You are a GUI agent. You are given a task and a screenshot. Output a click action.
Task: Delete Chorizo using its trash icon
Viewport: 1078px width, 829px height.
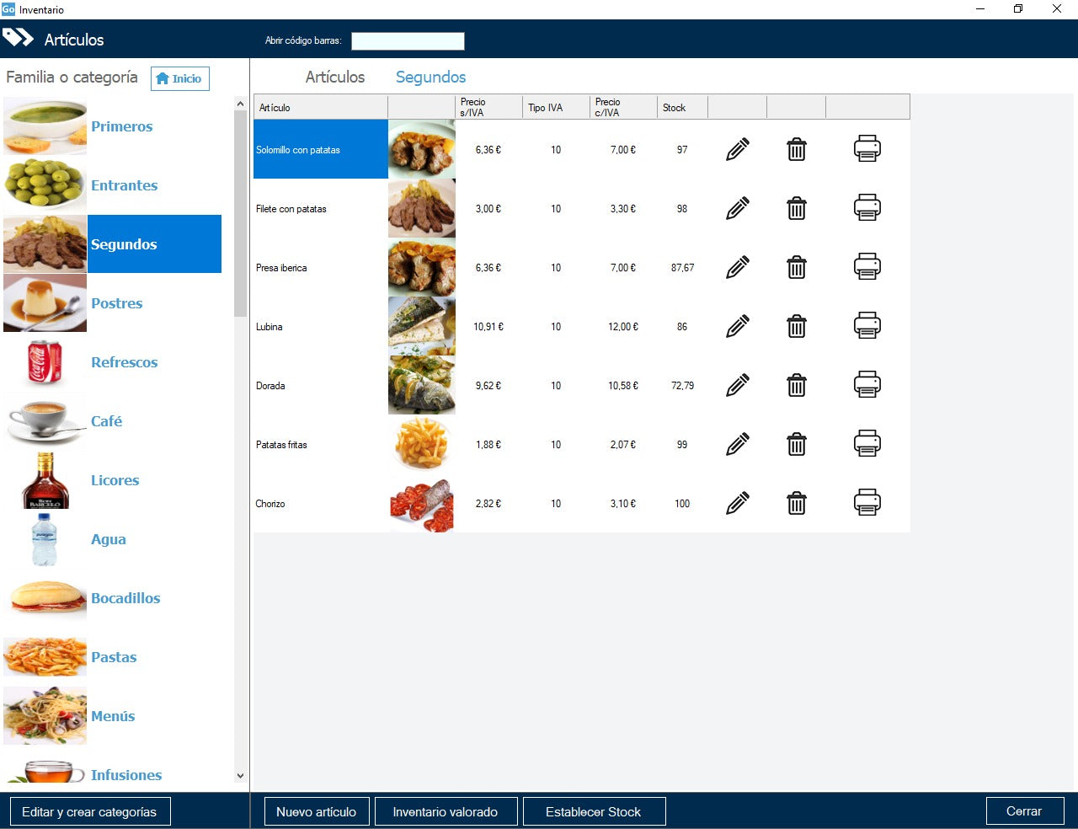(x=796, y=503)
